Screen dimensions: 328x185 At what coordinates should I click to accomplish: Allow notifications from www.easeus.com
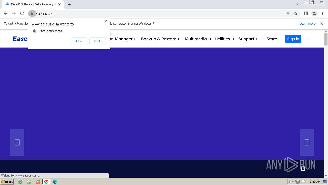79,41
